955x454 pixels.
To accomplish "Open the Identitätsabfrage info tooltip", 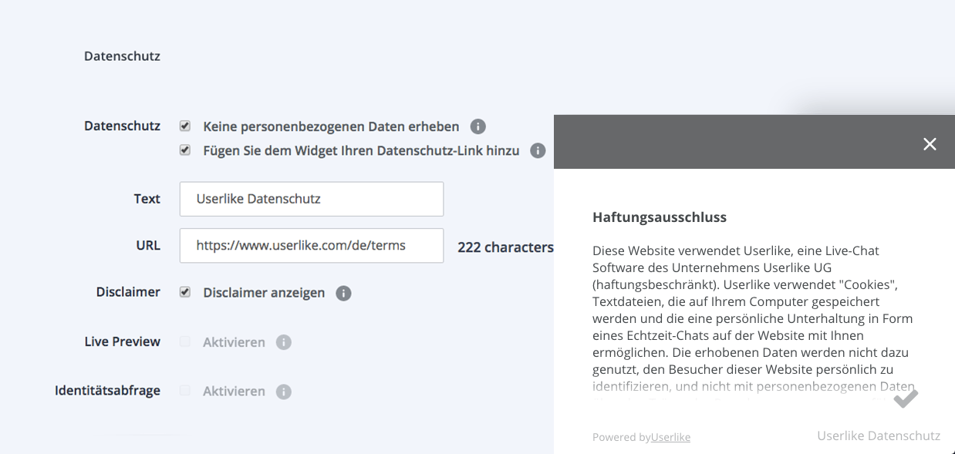I will (284, 391).
